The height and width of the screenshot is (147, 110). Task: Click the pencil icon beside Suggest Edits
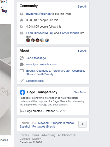coord(22,81)
